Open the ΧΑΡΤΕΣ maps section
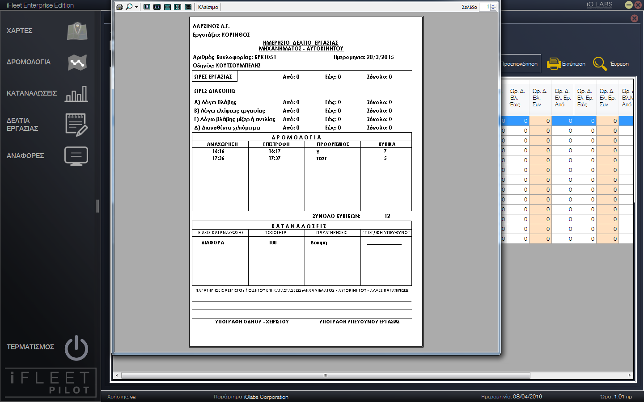Image resolution: width=644 pixels, height=402 pixels. [47, 31]
